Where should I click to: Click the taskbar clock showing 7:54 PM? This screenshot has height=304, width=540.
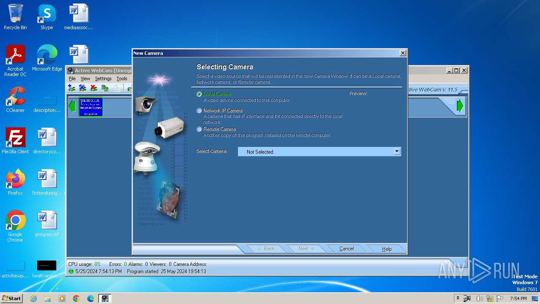tap(518, 299)
